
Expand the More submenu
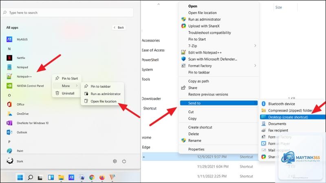coord(66,86)
